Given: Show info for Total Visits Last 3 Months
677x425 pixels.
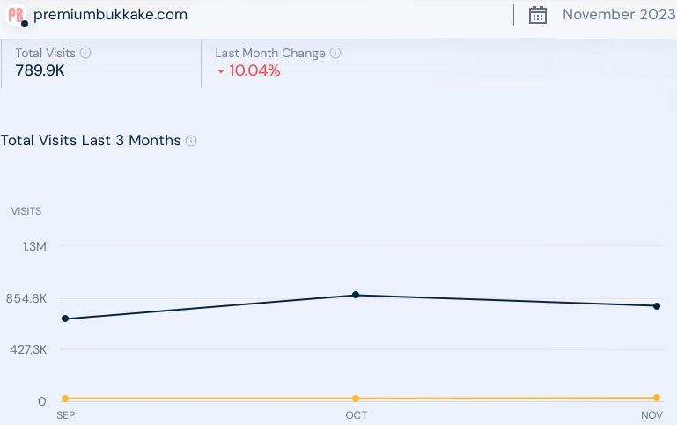Looking at the screenshot, I should pyautogui.click(x=191, y=141).
